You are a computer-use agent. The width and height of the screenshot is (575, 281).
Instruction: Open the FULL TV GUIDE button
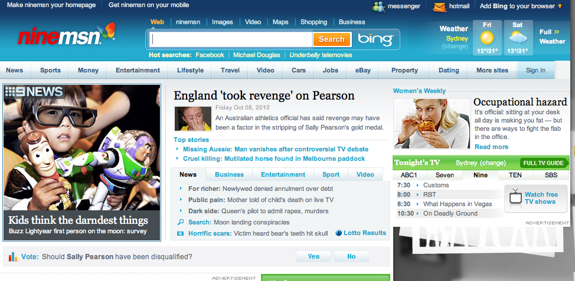(x=543, y=163)
